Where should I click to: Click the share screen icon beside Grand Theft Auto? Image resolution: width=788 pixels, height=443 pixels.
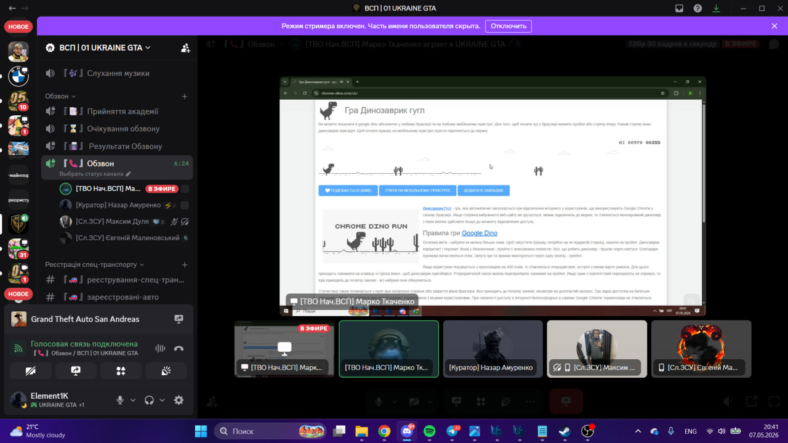pyautogui.click(x=179, y=319)
